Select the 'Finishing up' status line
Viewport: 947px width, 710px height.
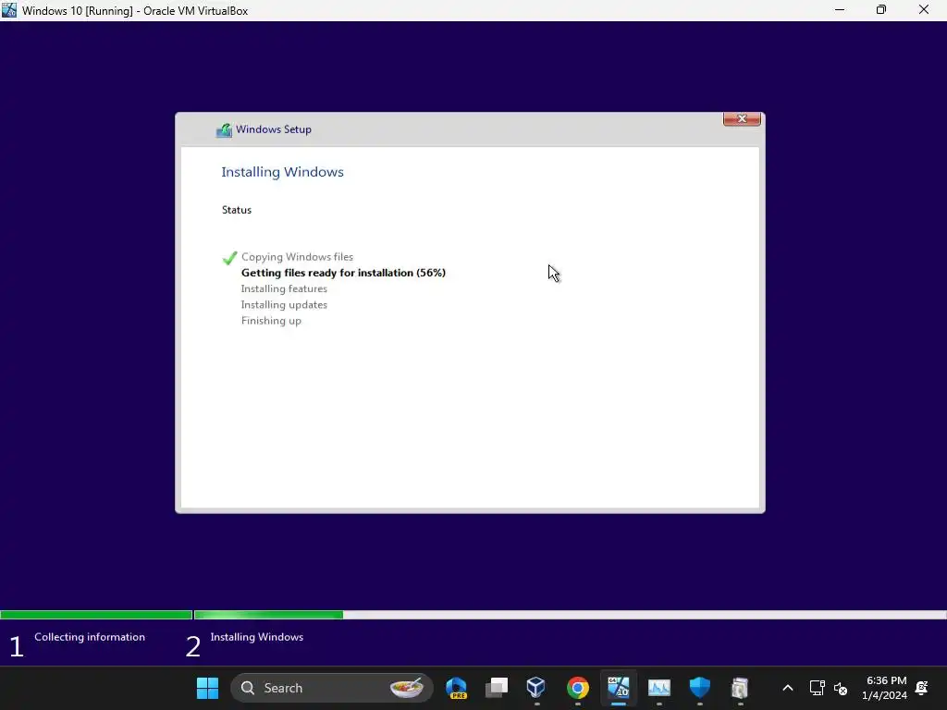coord(271,321)
